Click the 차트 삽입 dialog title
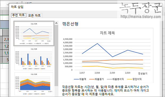 [x=17, y=7]
